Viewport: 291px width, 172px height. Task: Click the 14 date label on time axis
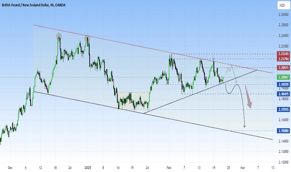118,168
